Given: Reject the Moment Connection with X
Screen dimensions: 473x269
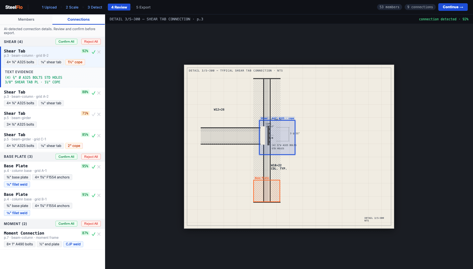Looking at the screenshot, I should 99,234.
